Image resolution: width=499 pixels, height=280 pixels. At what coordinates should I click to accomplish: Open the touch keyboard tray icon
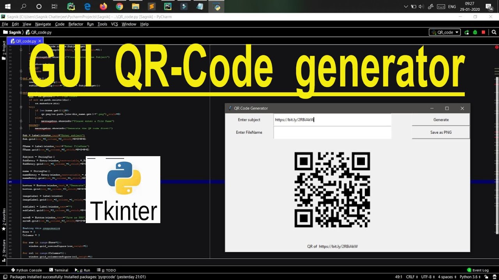point(441,7)
